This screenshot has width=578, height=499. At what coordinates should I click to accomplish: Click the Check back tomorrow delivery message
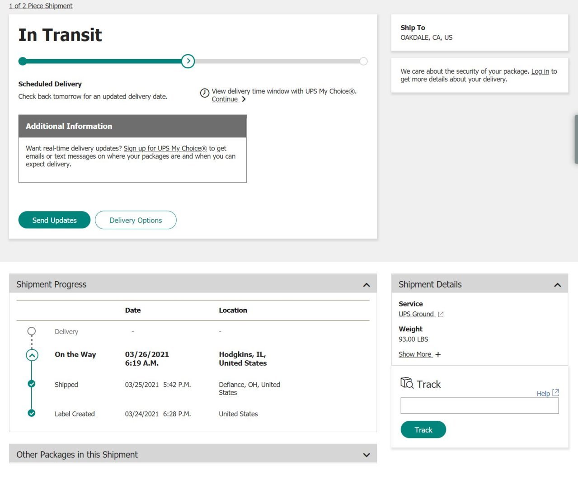(93, 97)
